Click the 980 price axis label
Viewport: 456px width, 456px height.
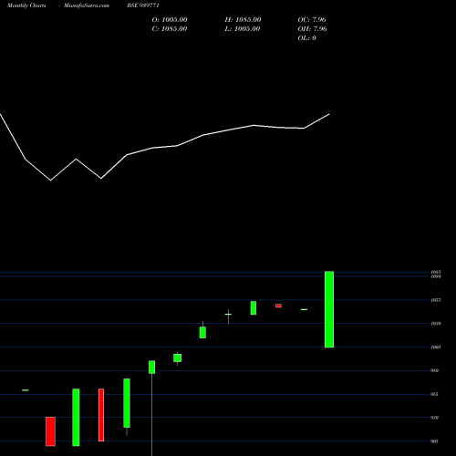point(435,370)
